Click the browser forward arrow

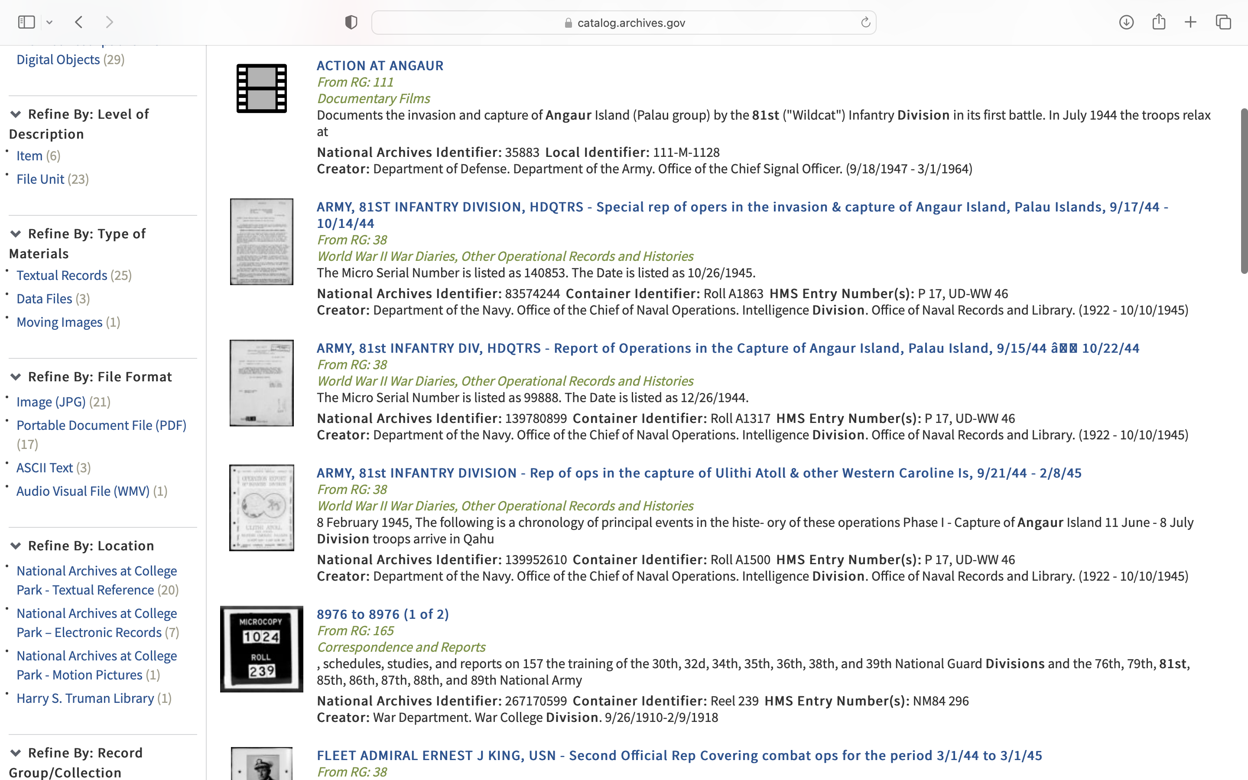[109, 22]
